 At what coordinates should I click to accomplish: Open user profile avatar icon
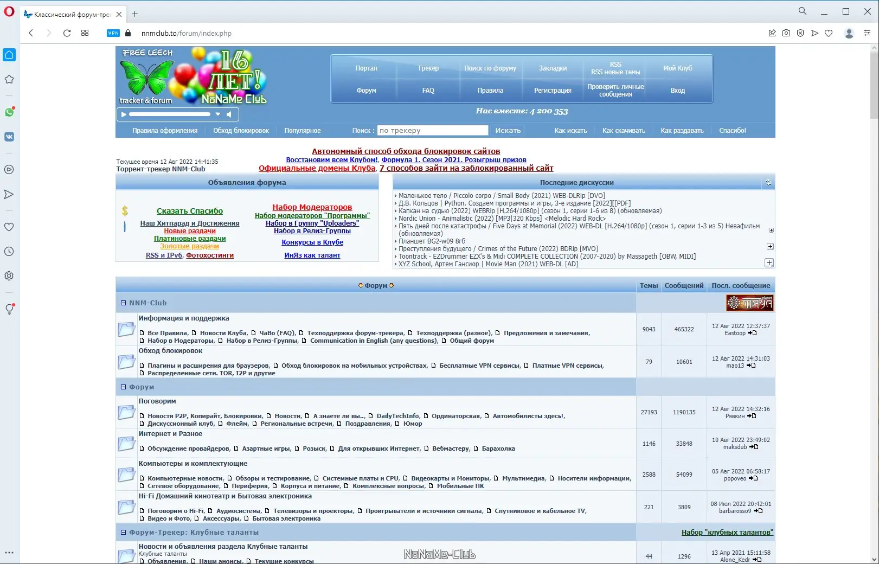coord(850,33)
